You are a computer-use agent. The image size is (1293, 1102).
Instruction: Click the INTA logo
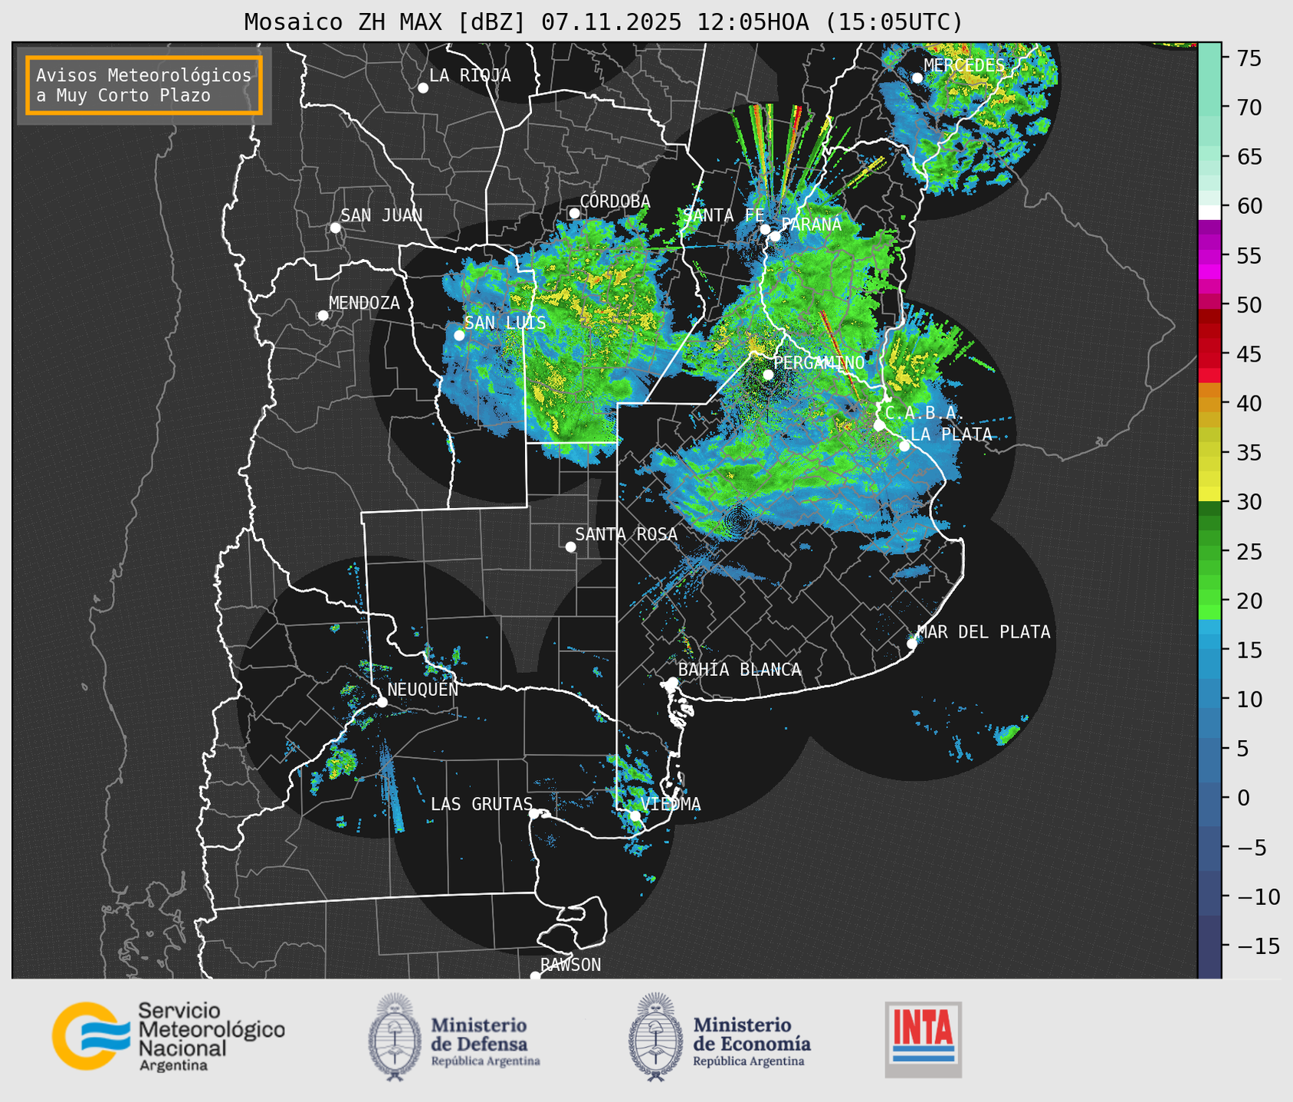[924, 1039]
